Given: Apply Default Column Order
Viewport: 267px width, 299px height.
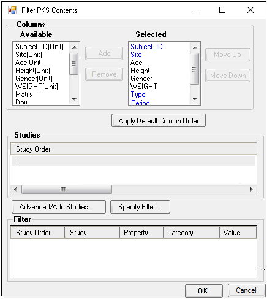Looking at the screenshot, I should (159, 121).
